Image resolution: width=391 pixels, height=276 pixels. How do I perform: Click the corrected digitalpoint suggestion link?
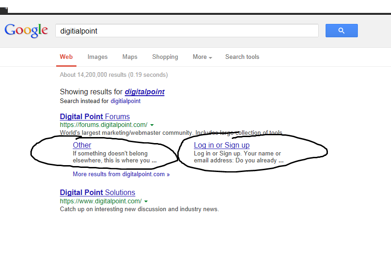[145, 92]
